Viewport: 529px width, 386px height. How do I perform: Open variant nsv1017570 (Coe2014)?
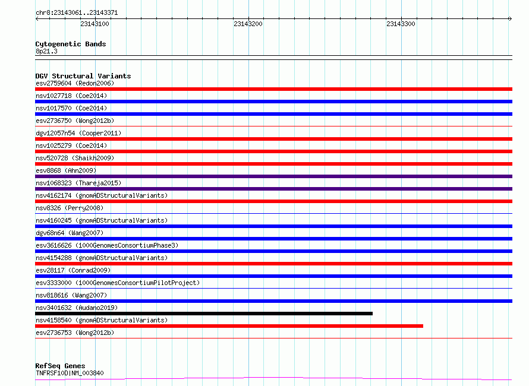71,108
